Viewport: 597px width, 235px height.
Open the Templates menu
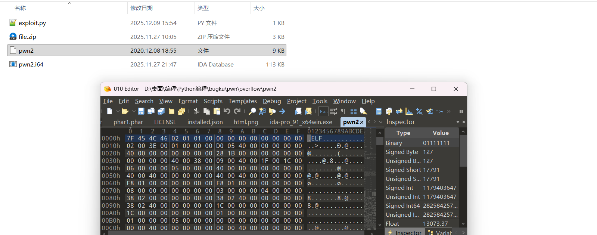point(243,101)
